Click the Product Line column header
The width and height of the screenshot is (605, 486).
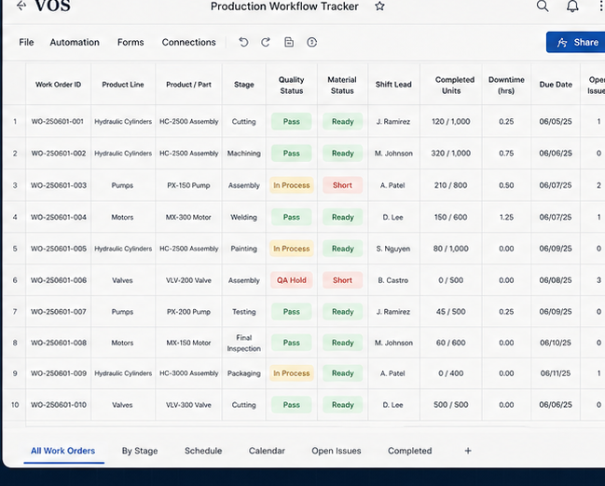(123, 85)
